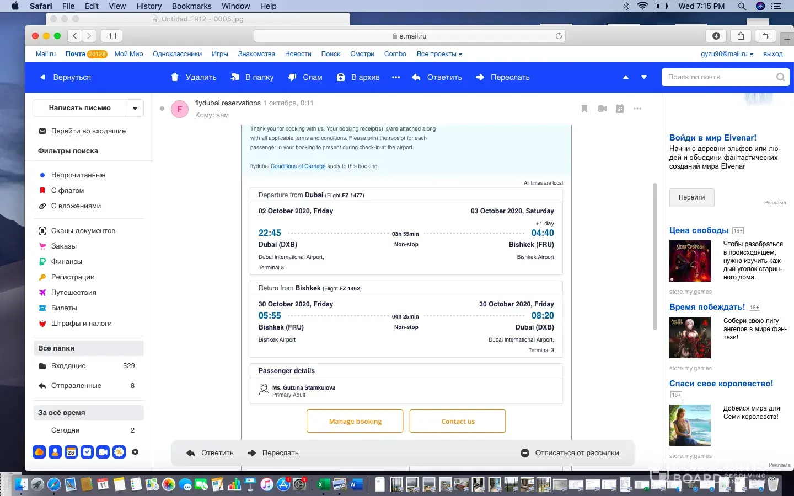The width and height of the screenshot is (794, 496).
Task: Click the bookmark flag icon in email header
Action: point(584,109)
